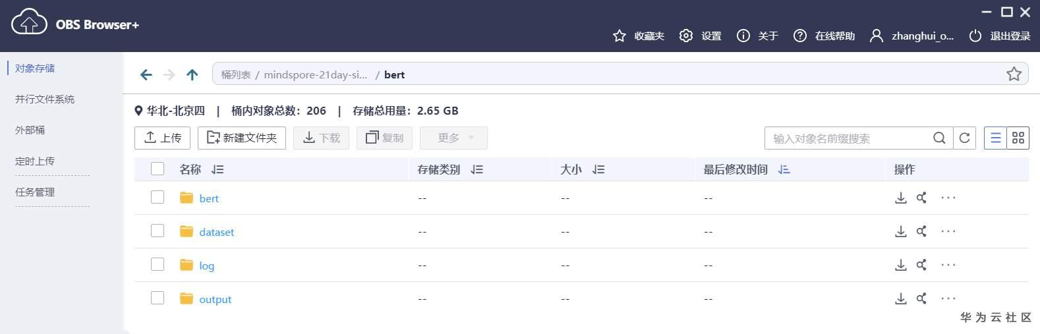Click the refresh icon beside search box

point(965,138)
